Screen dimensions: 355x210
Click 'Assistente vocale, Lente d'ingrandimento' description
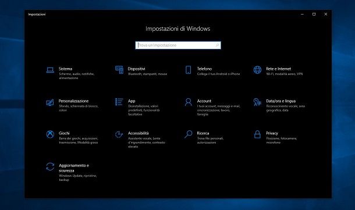click(147, 143)
